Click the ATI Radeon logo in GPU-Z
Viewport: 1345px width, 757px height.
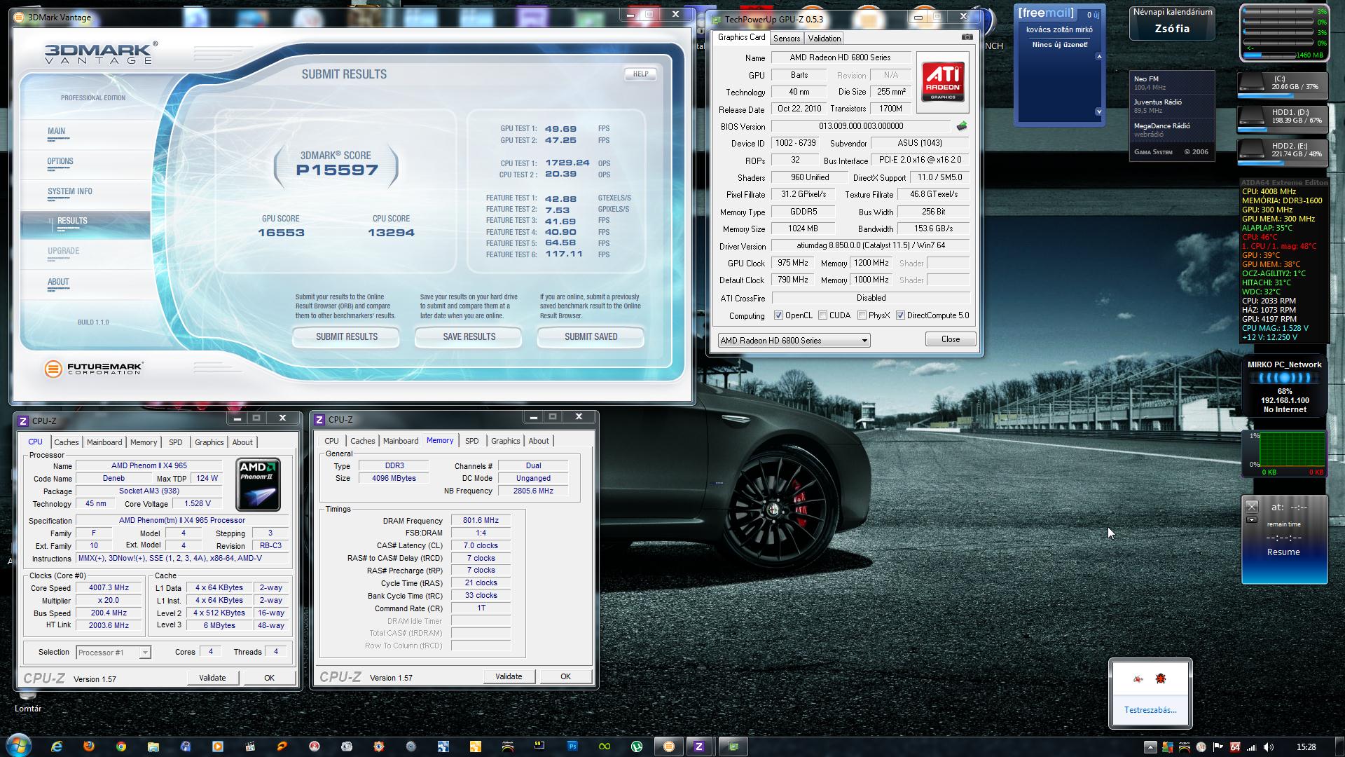point(942,82)
